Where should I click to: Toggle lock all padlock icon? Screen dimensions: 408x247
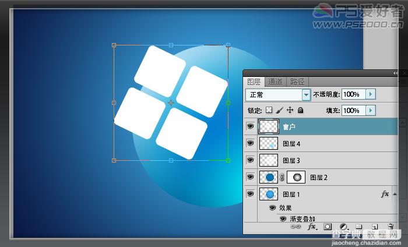301,110
